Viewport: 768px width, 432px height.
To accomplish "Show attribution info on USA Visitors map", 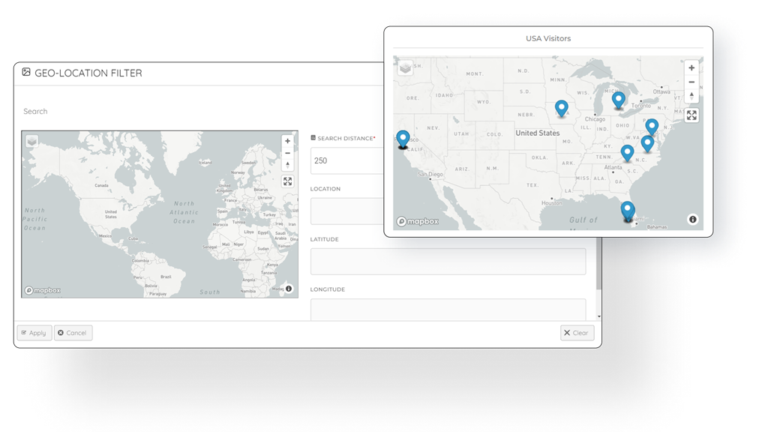I will 692,219.
